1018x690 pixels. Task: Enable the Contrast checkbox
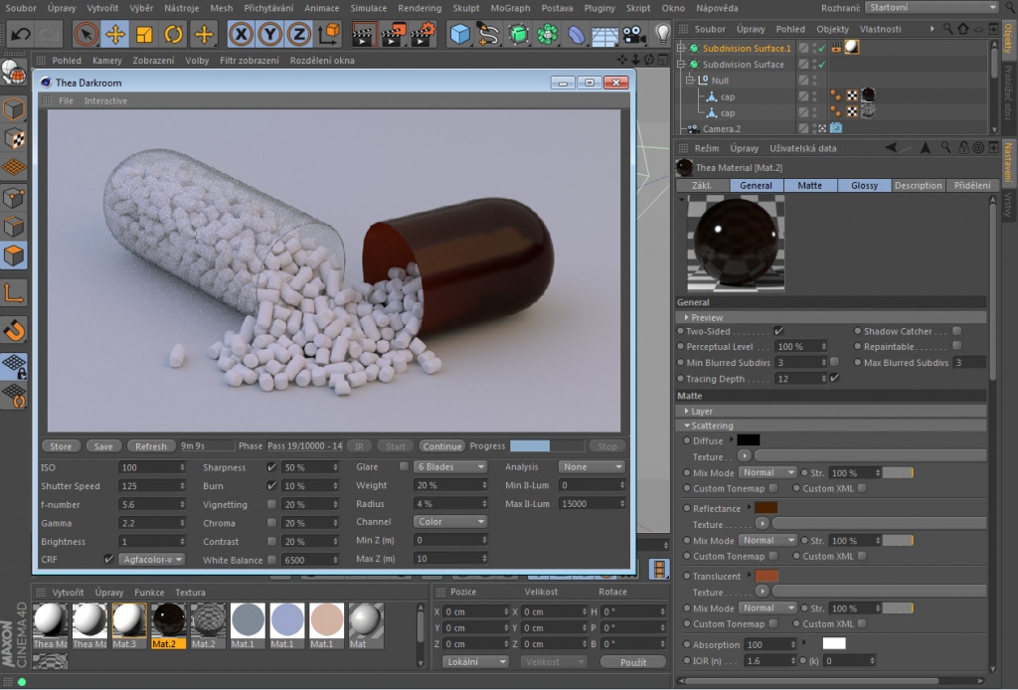coord(271,541)
